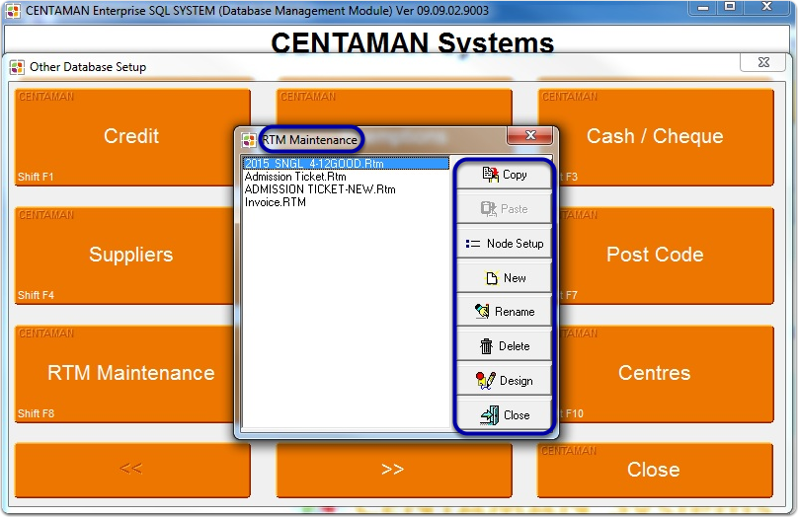Go to previous page with << tile
798x517 pixels.
pos(132,471)
